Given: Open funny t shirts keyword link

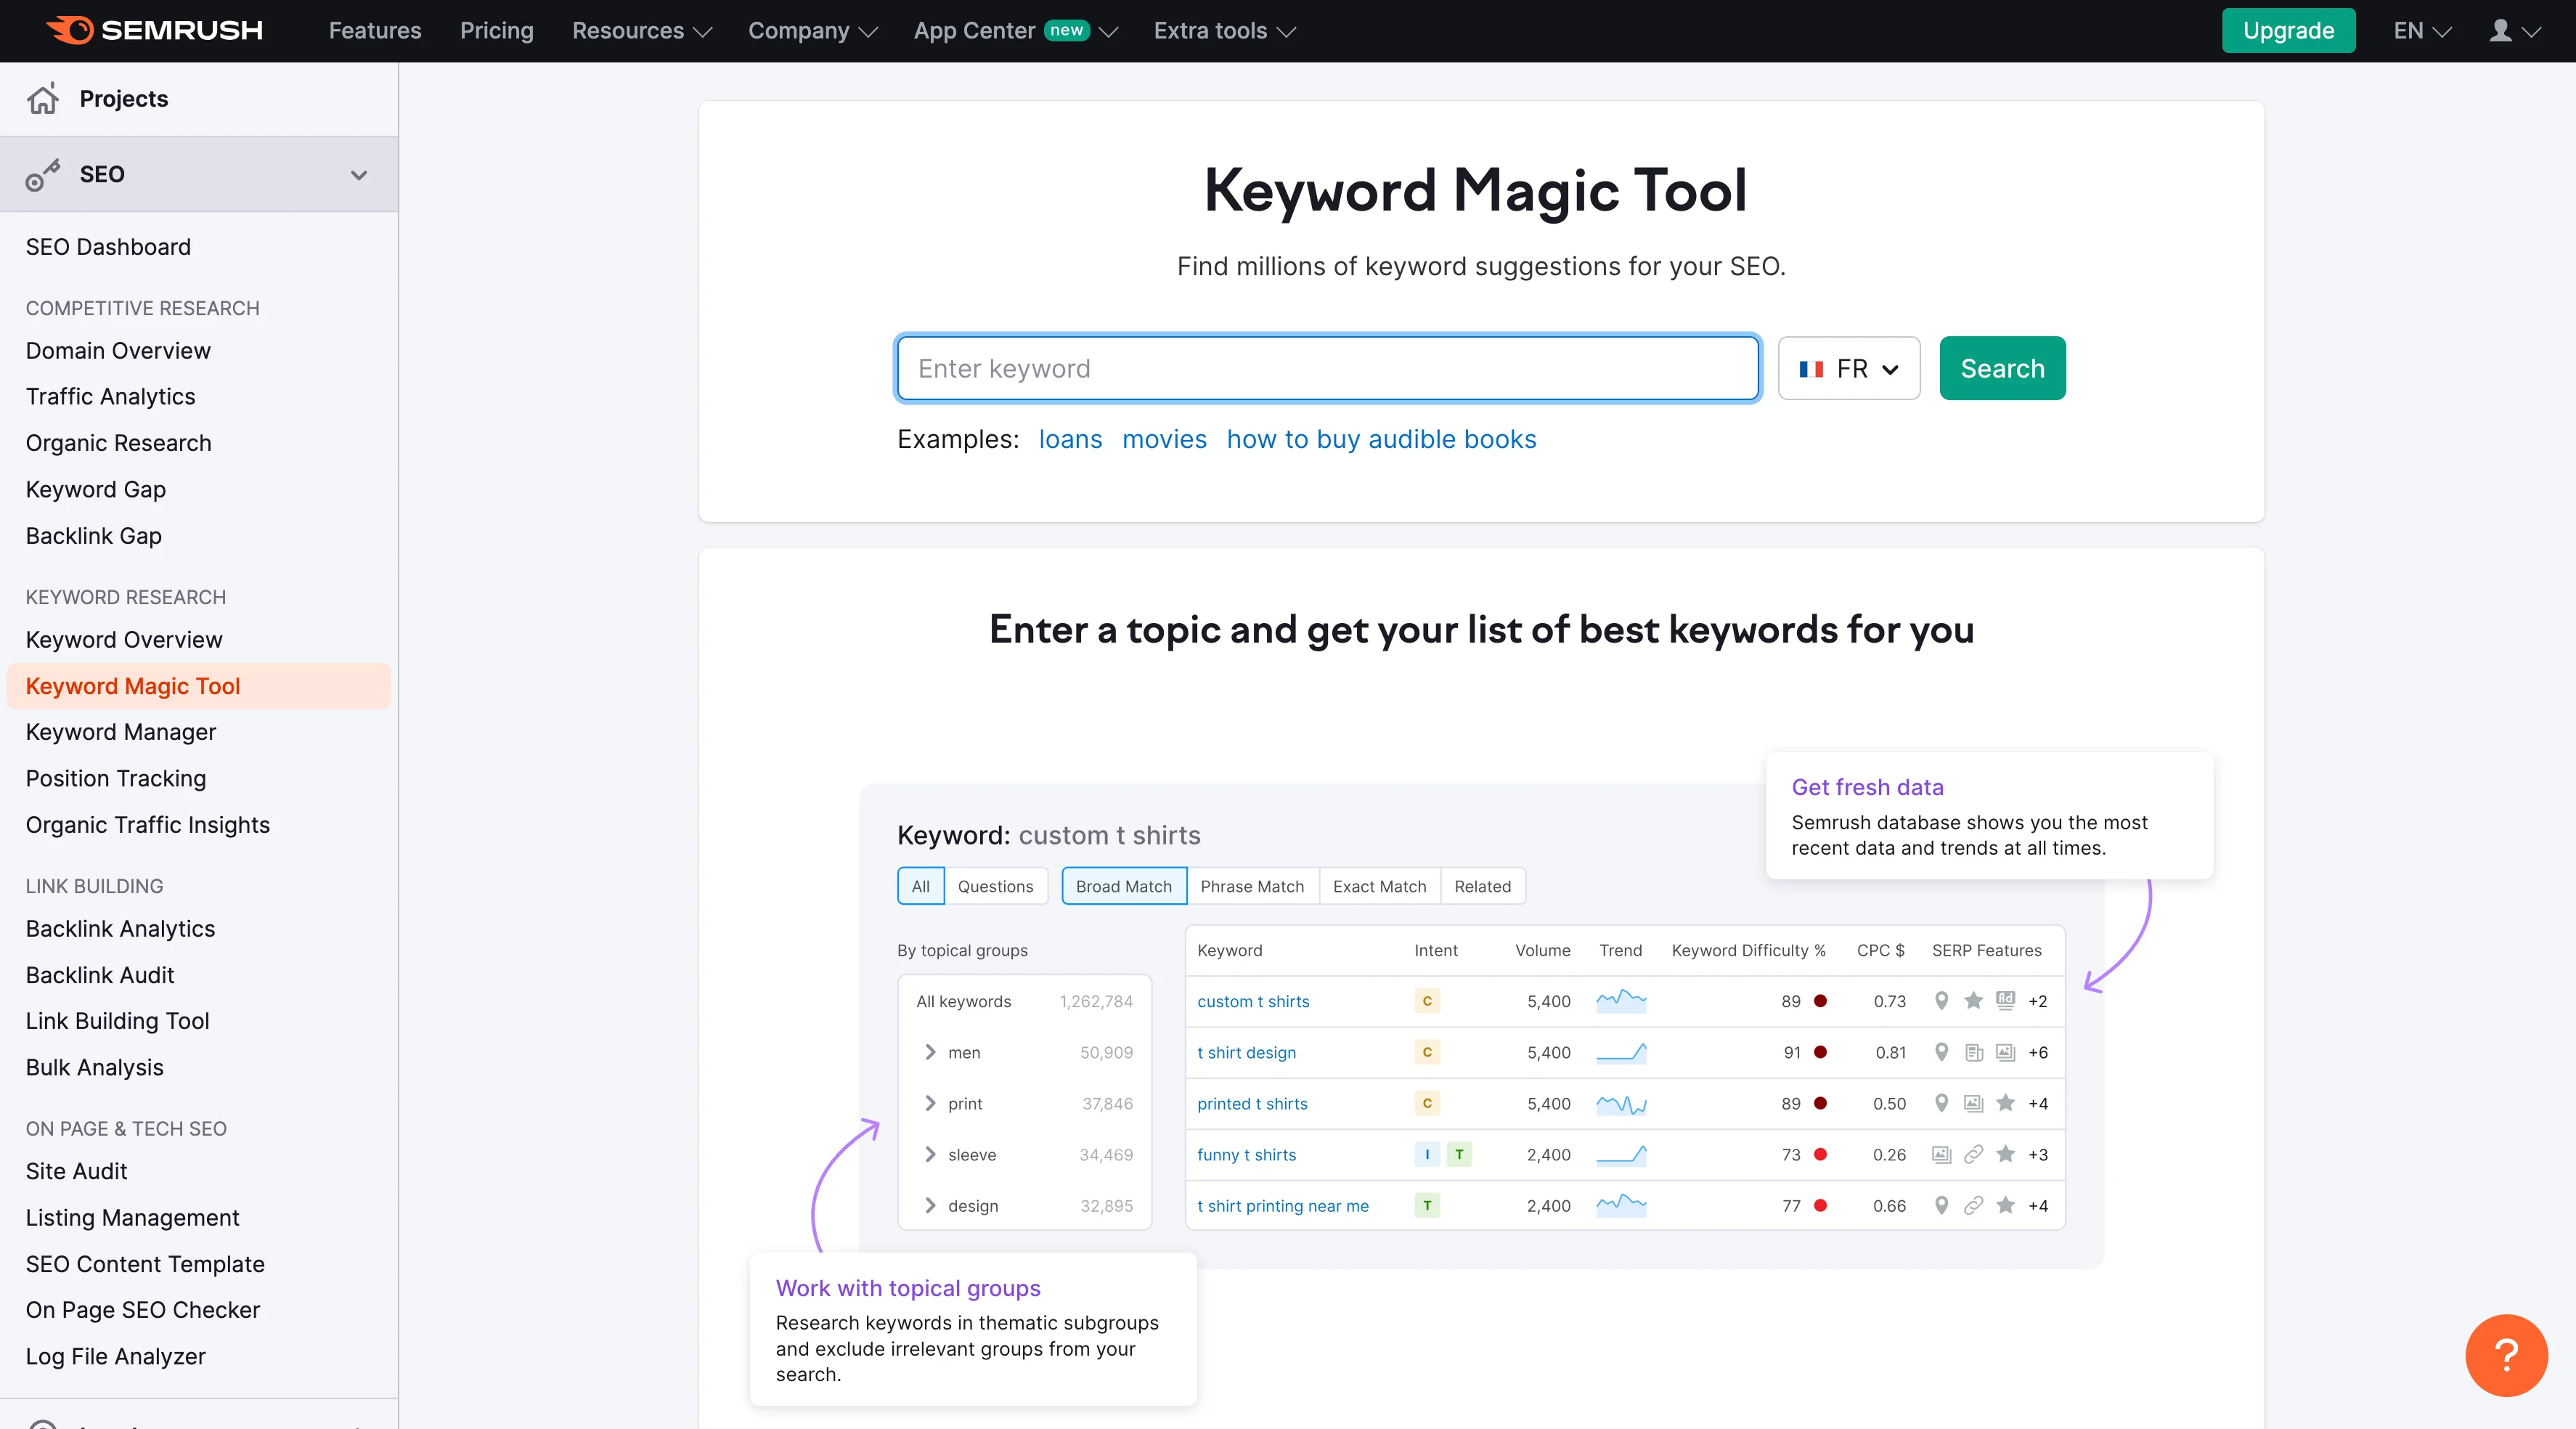Looking at the screenshot, I should point(1246,1154).
